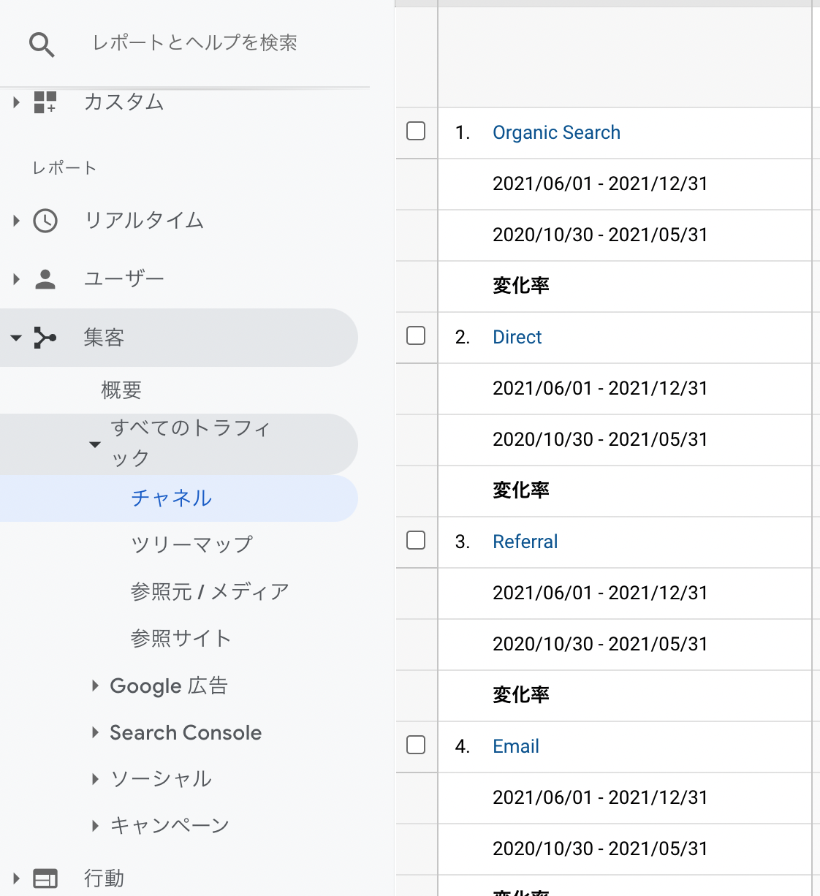Open the Referral channel link

click(x=525, y=542)
